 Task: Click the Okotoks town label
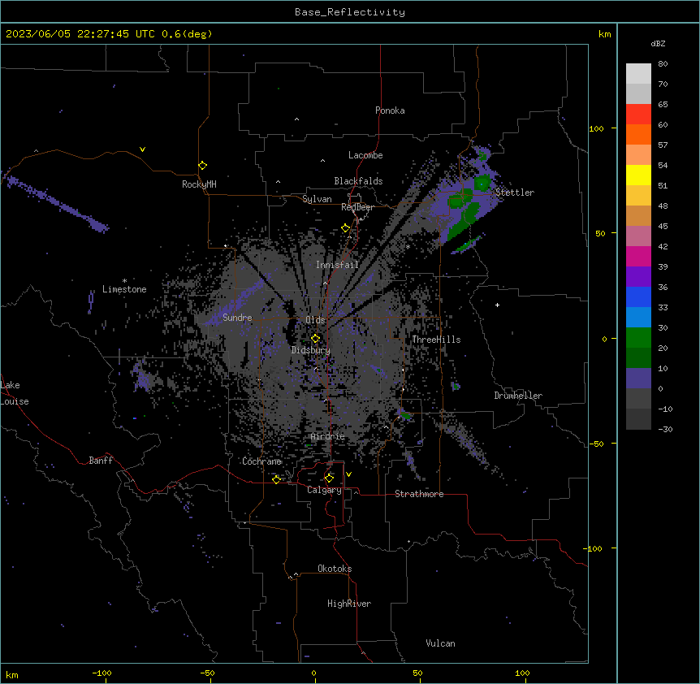pos(335,569)
